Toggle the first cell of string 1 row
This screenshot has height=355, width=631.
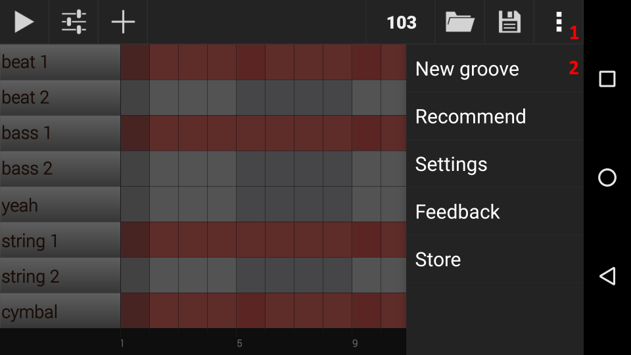pos(135,240)
